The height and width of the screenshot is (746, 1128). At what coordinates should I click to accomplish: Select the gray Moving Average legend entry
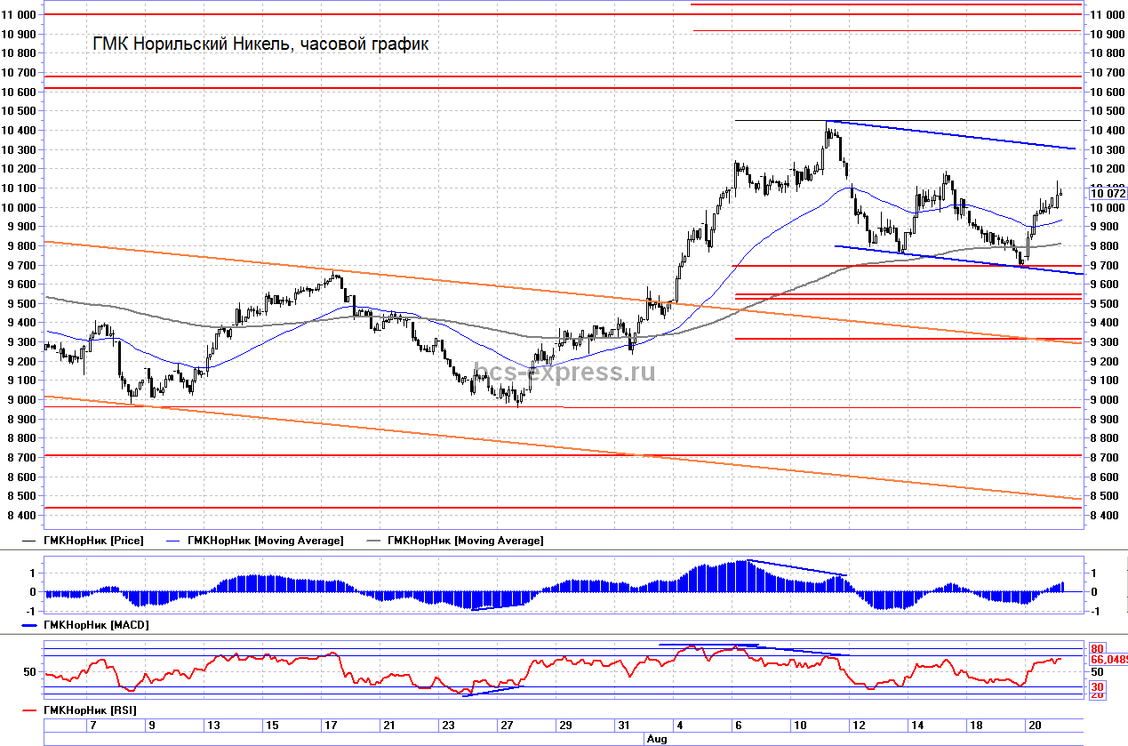click(x=465, y=541)
